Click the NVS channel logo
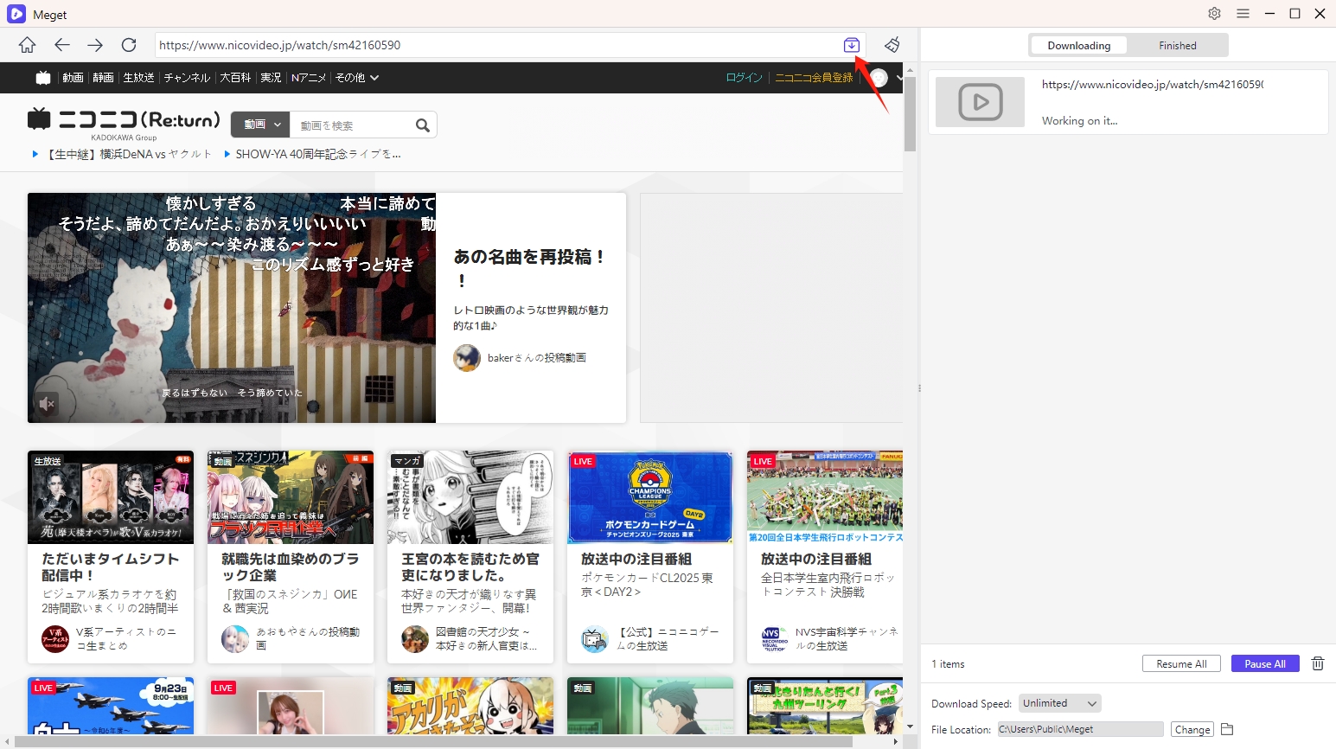This screenshot has width=1336, height=749. point(775,639)
